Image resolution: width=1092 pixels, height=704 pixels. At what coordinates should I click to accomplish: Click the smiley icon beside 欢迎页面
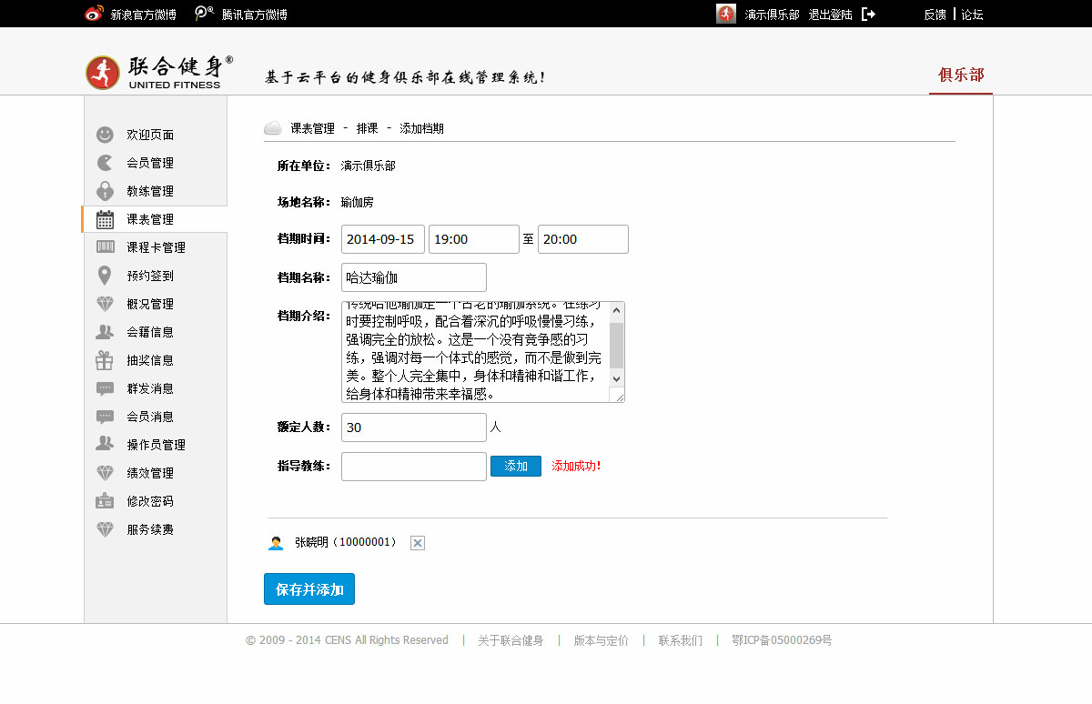tap(106, 135)
